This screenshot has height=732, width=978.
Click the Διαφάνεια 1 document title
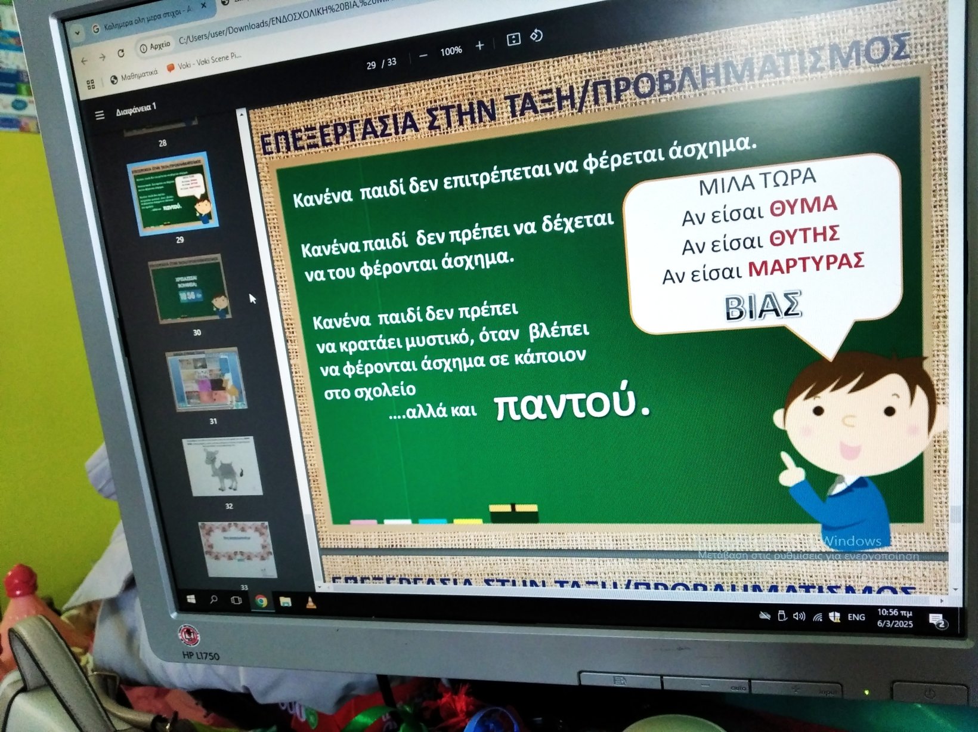(135, 109)
